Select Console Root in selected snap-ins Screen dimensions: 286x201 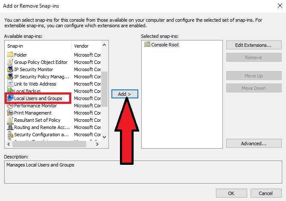(x=164, y=45)
